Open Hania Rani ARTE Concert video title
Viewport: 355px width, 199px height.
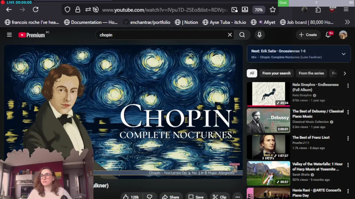click(317, 193)
